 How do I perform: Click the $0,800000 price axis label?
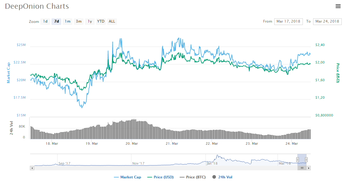tap(324, 115)
